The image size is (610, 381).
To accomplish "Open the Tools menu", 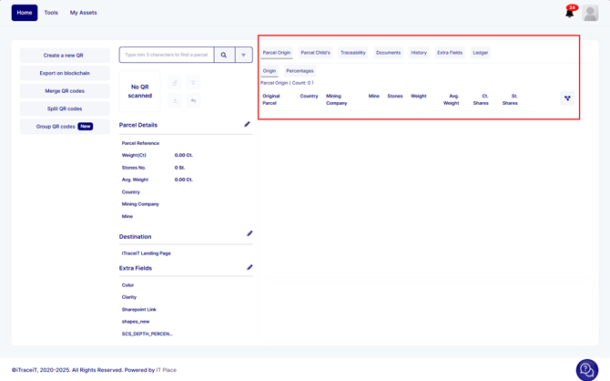I will 51,13.
